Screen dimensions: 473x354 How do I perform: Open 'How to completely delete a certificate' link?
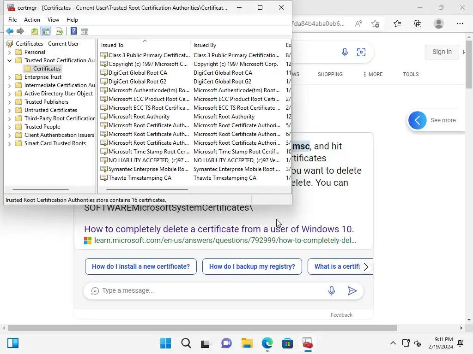click(x=218, y=229)
